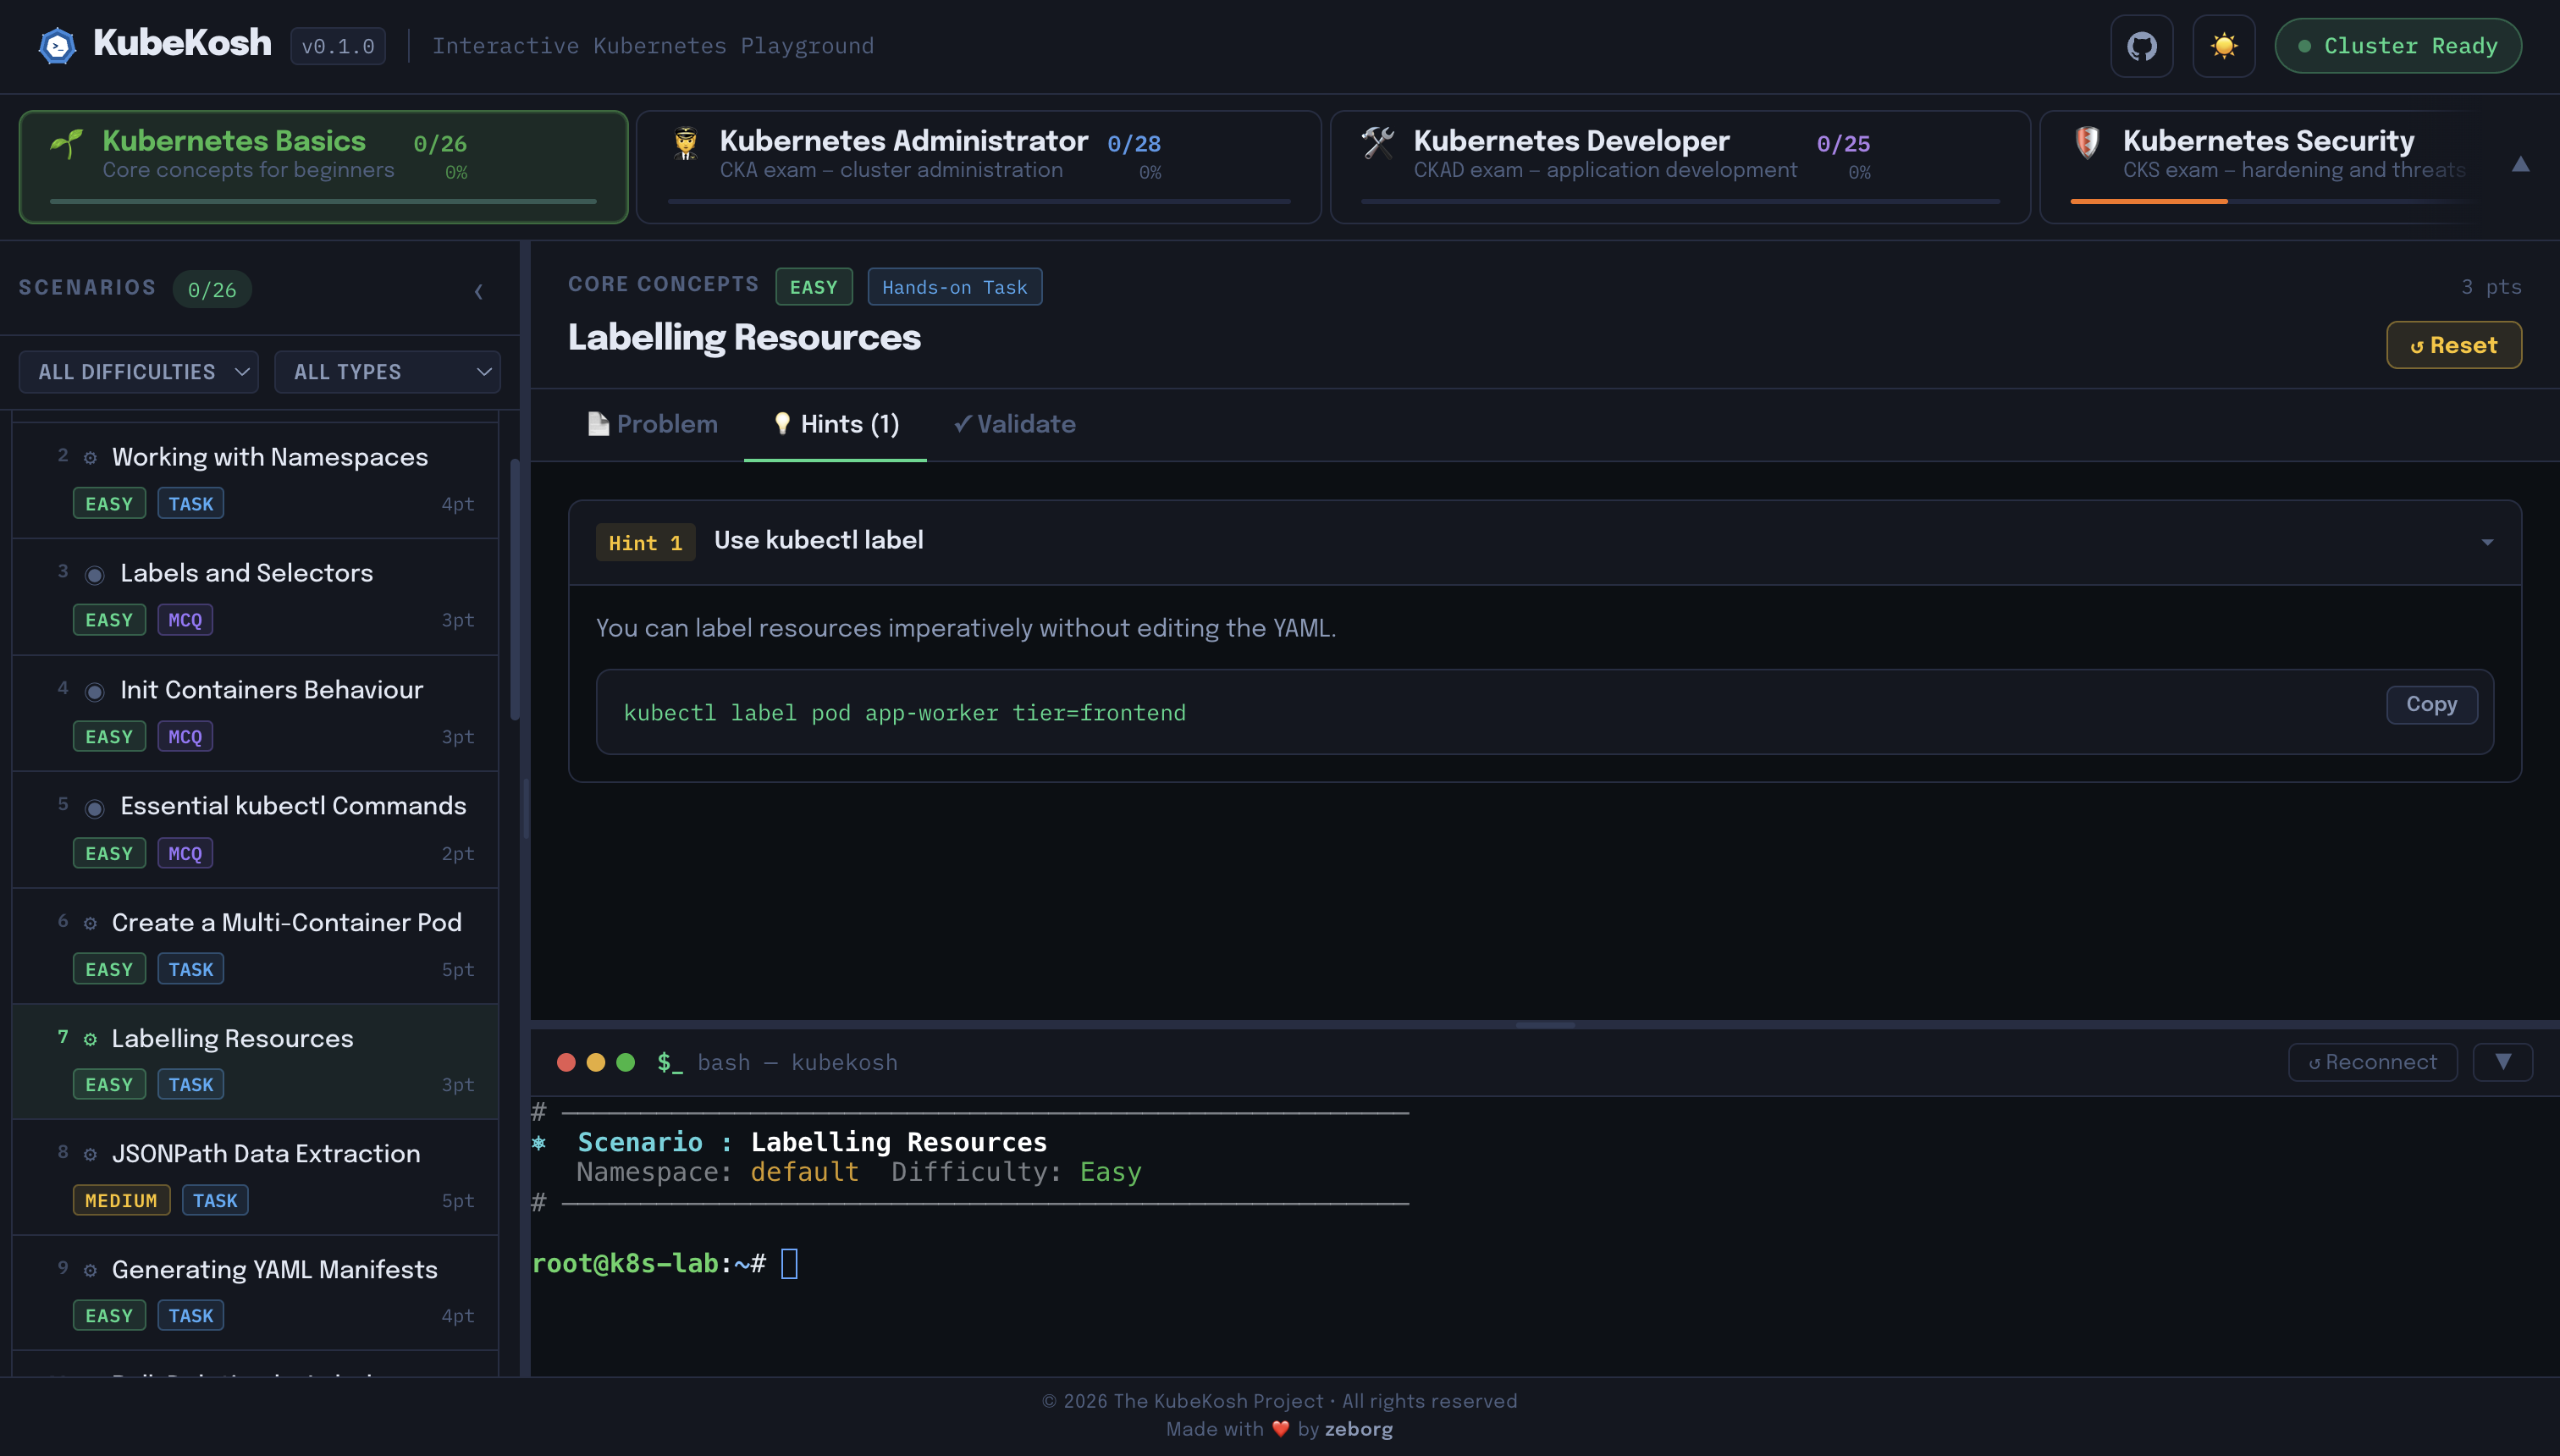Click the sprout icon on Kubernetes Basics
2560x1456 pixels.
tap(66, 143)
